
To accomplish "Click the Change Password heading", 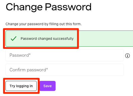I will 49,7.
